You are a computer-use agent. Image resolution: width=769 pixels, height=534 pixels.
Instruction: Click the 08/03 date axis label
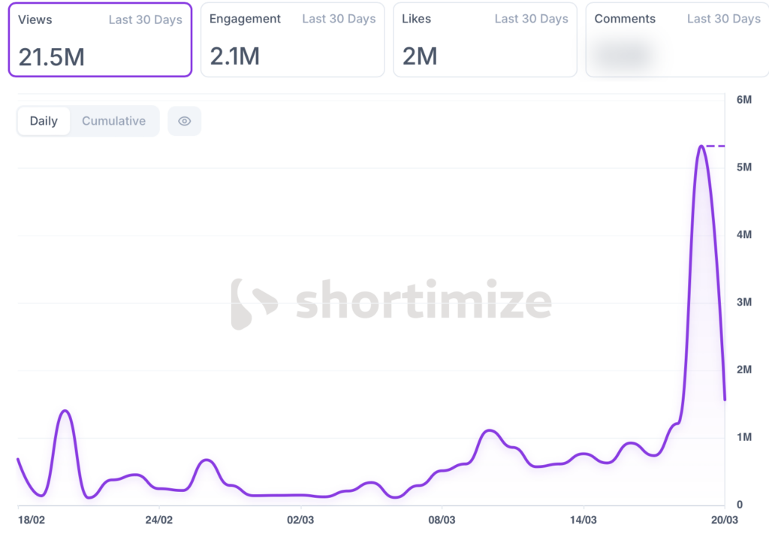(x=442, y=519)
